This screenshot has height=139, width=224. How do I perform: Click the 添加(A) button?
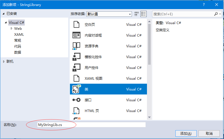tap(186, 134)
